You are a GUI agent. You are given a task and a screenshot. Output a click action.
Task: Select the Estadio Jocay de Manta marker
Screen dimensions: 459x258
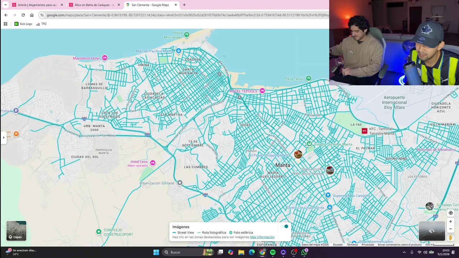coord(309,144)
